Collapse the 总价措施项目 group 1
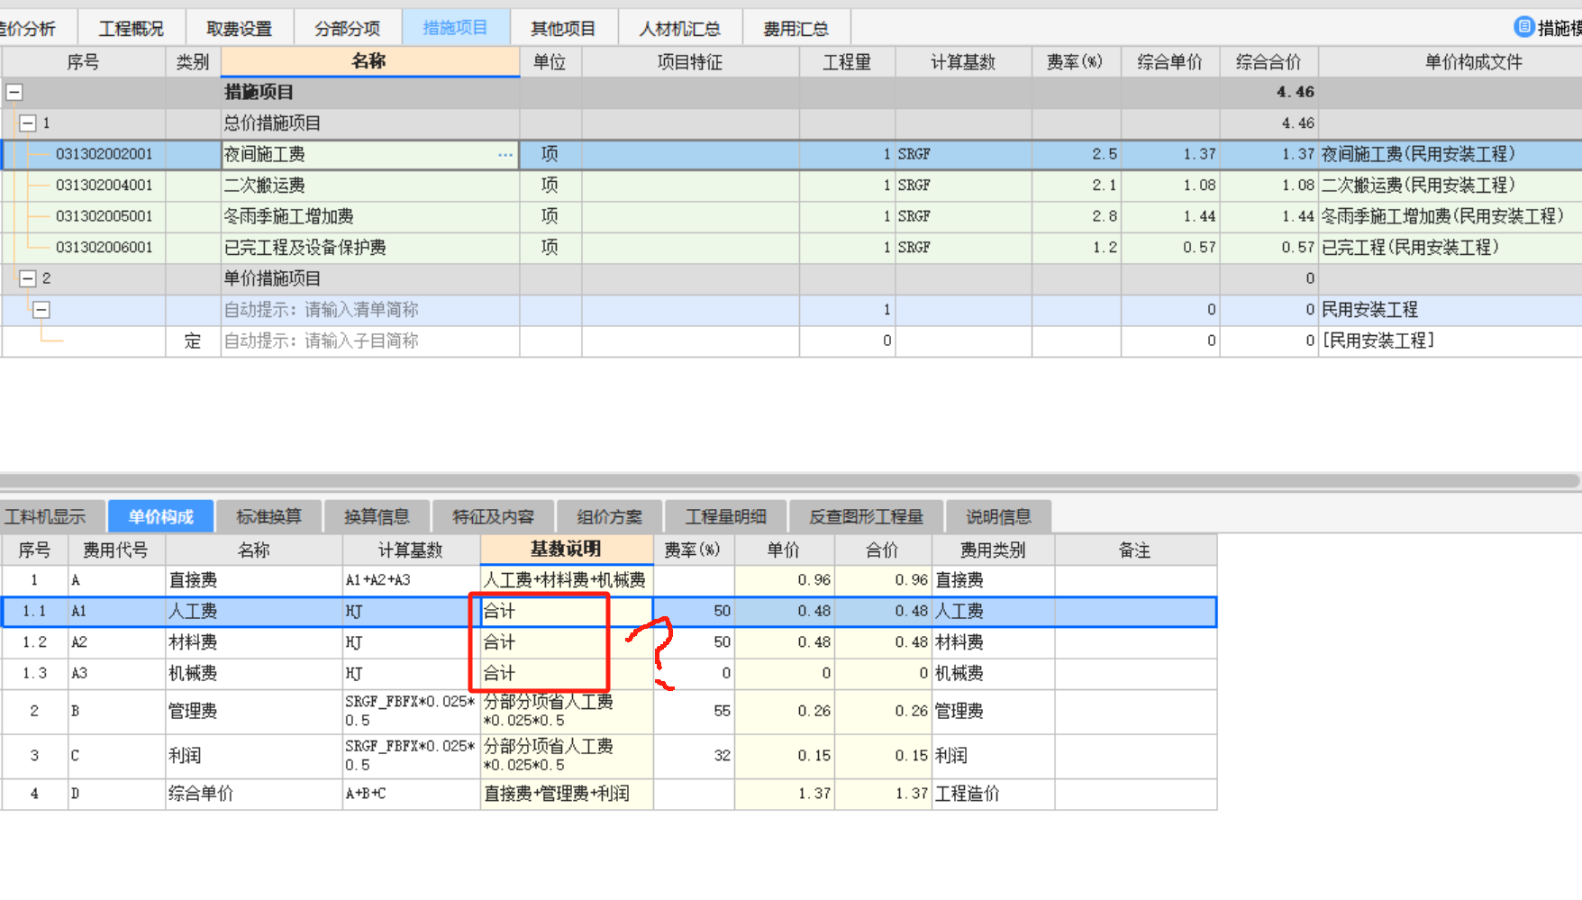Image resolution: width=1582 pixels, height=900 pixels. pos(28,123)
